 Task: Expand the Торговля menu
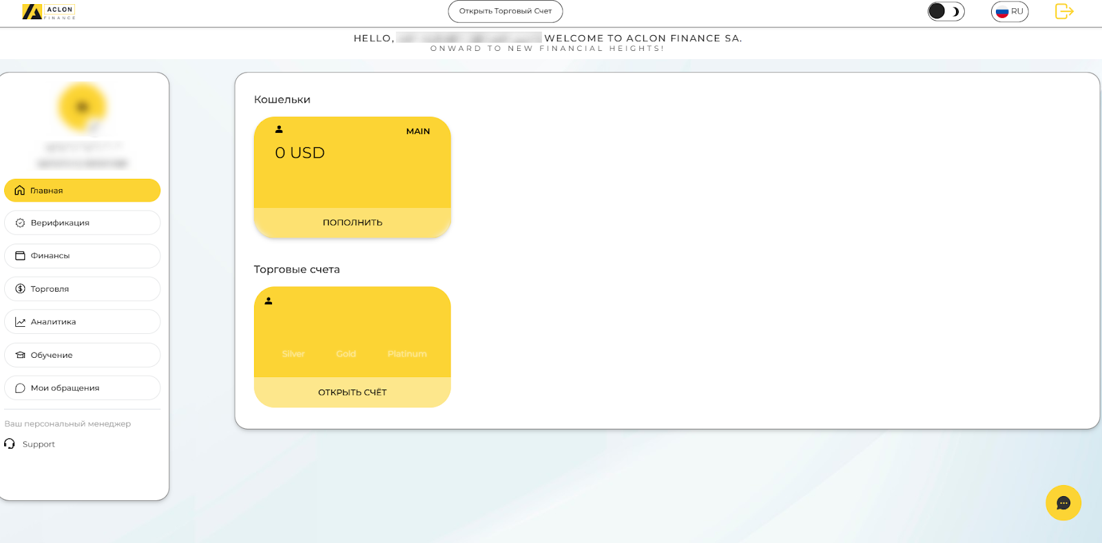coord(82,289)
